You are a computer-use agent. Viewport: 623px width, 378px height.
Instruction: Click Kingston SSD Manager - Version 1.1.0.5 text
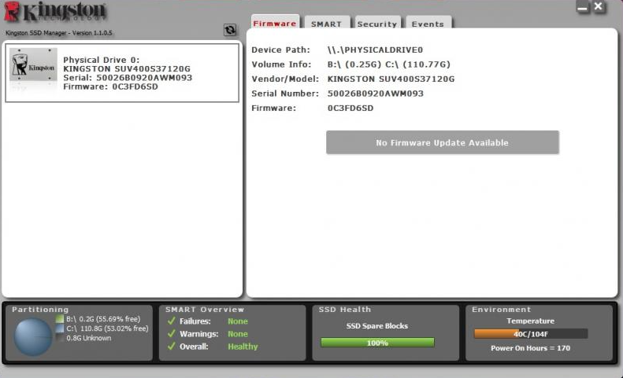pyautogui.click(x=59, y=33)
